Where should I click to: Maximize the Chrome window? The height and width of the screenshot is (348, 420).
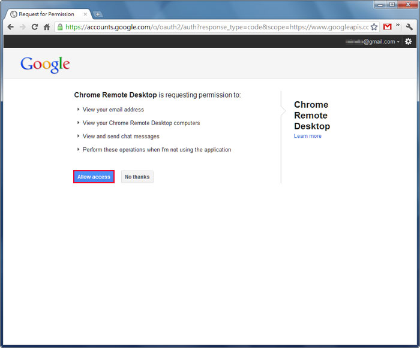click(392, 5)
